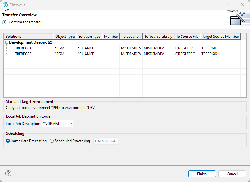Select Scheduled Processing radio button

(x=52, y=141)
